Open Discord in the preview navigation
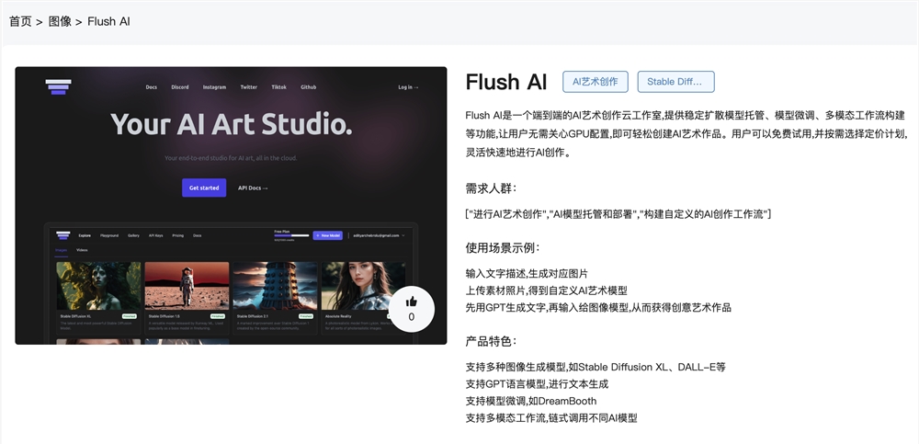Viewport: 919px width, 444px height. 180,87
